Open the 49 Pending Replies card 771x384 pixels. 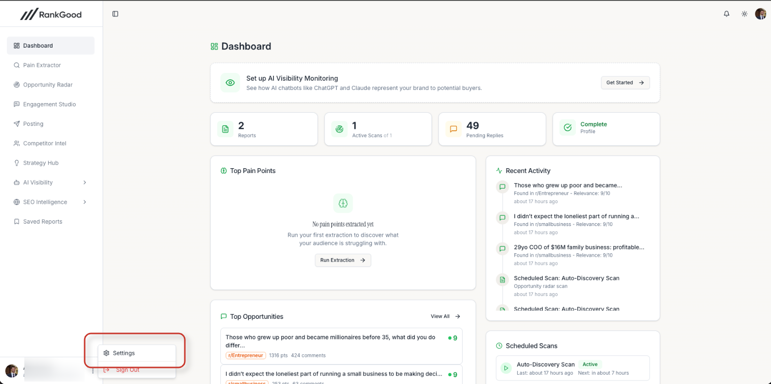pos(492,129)
